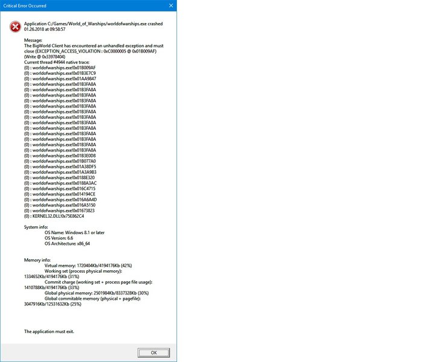This screenshot has height=362, width=422.
Task: Select trace line ending 0x016A5150
Action: 60,205
